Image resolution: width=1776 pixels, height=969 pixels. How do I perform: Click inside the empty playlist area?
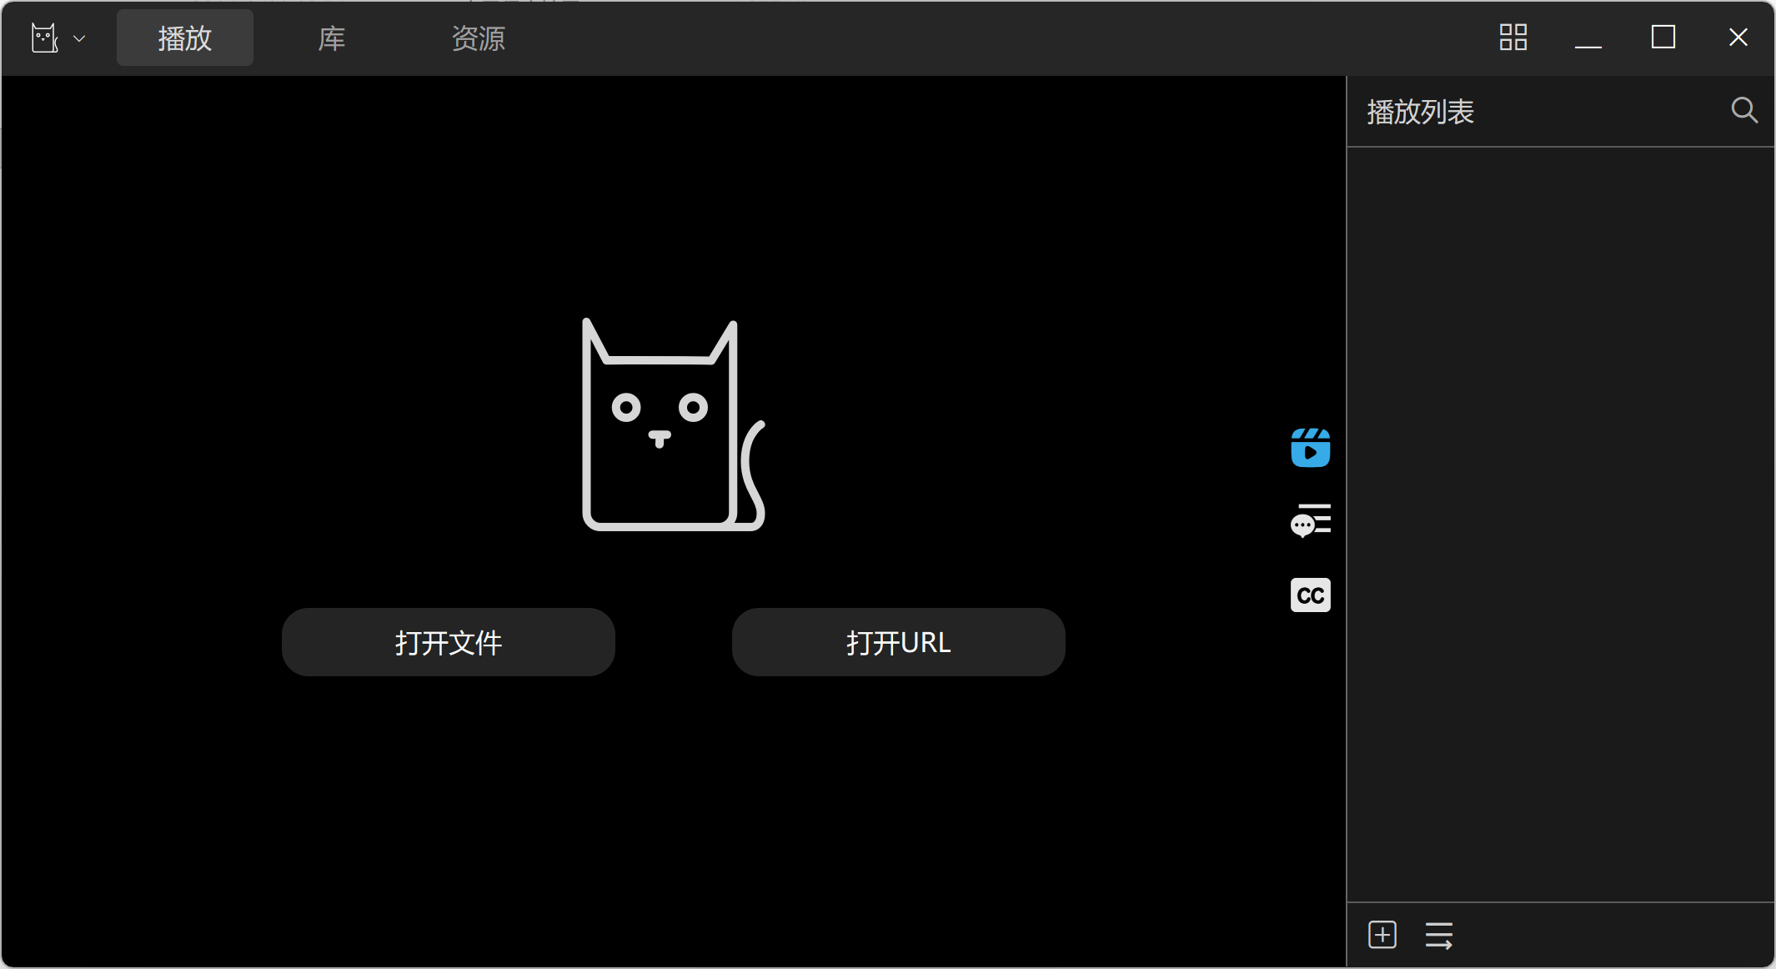pos(1559,517)
